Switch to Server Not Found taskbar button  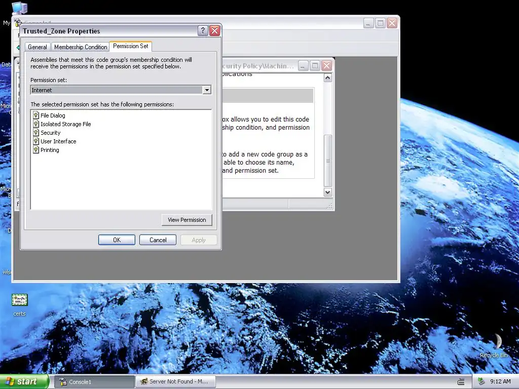pos(175,382)
